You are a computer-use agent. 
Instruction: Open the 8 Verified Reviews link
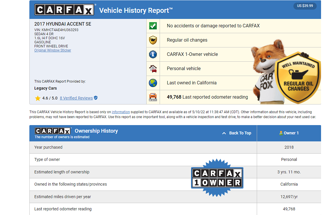[76, 98]
